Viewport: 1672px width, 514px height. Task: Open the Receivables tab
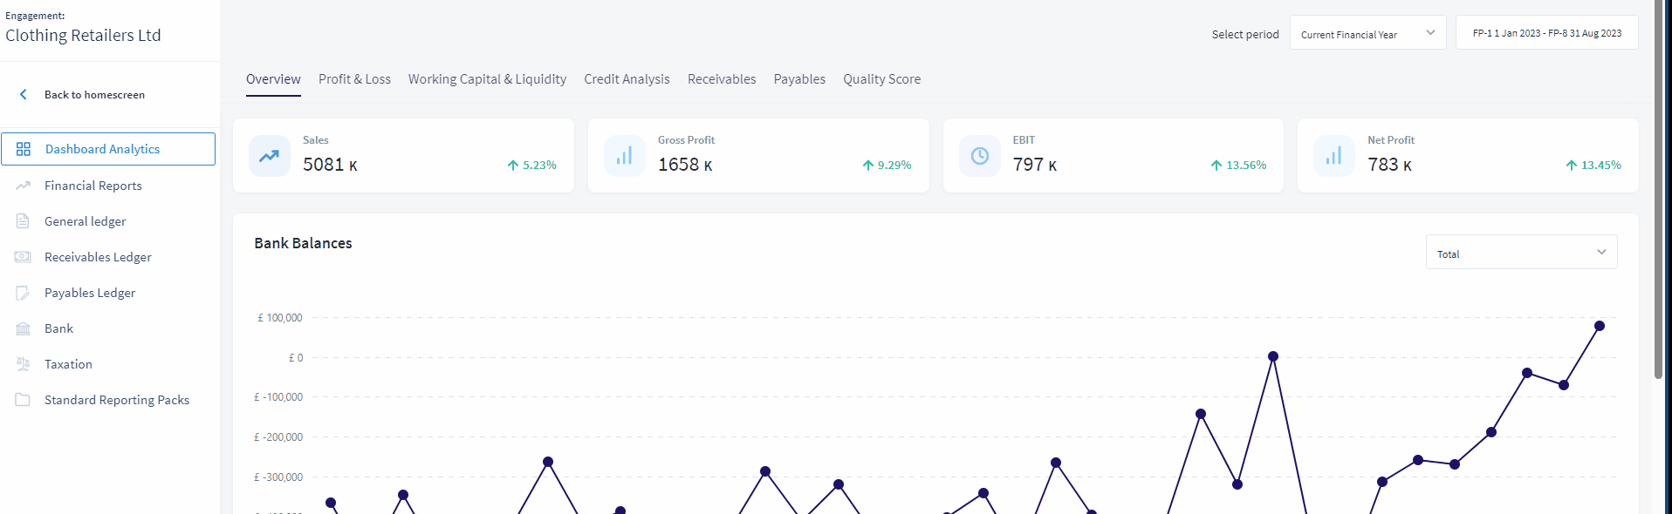pyautogui.click(x=722, y=79)
